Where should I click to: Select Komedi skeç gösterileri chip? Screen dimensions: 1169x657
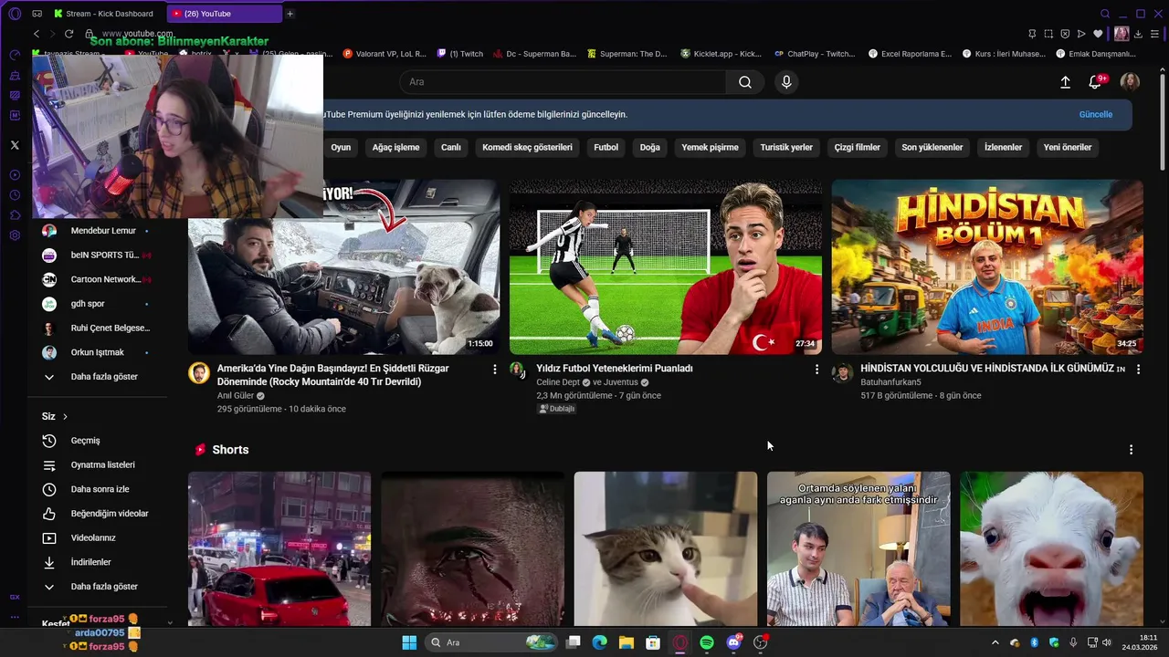point(527,147)
